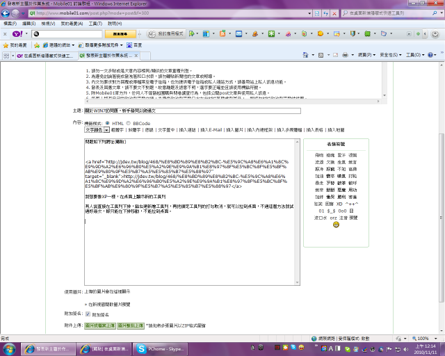Select the BBCode tag mode radio button
This screenshot has width=445, height=356.
coord(128,123)
